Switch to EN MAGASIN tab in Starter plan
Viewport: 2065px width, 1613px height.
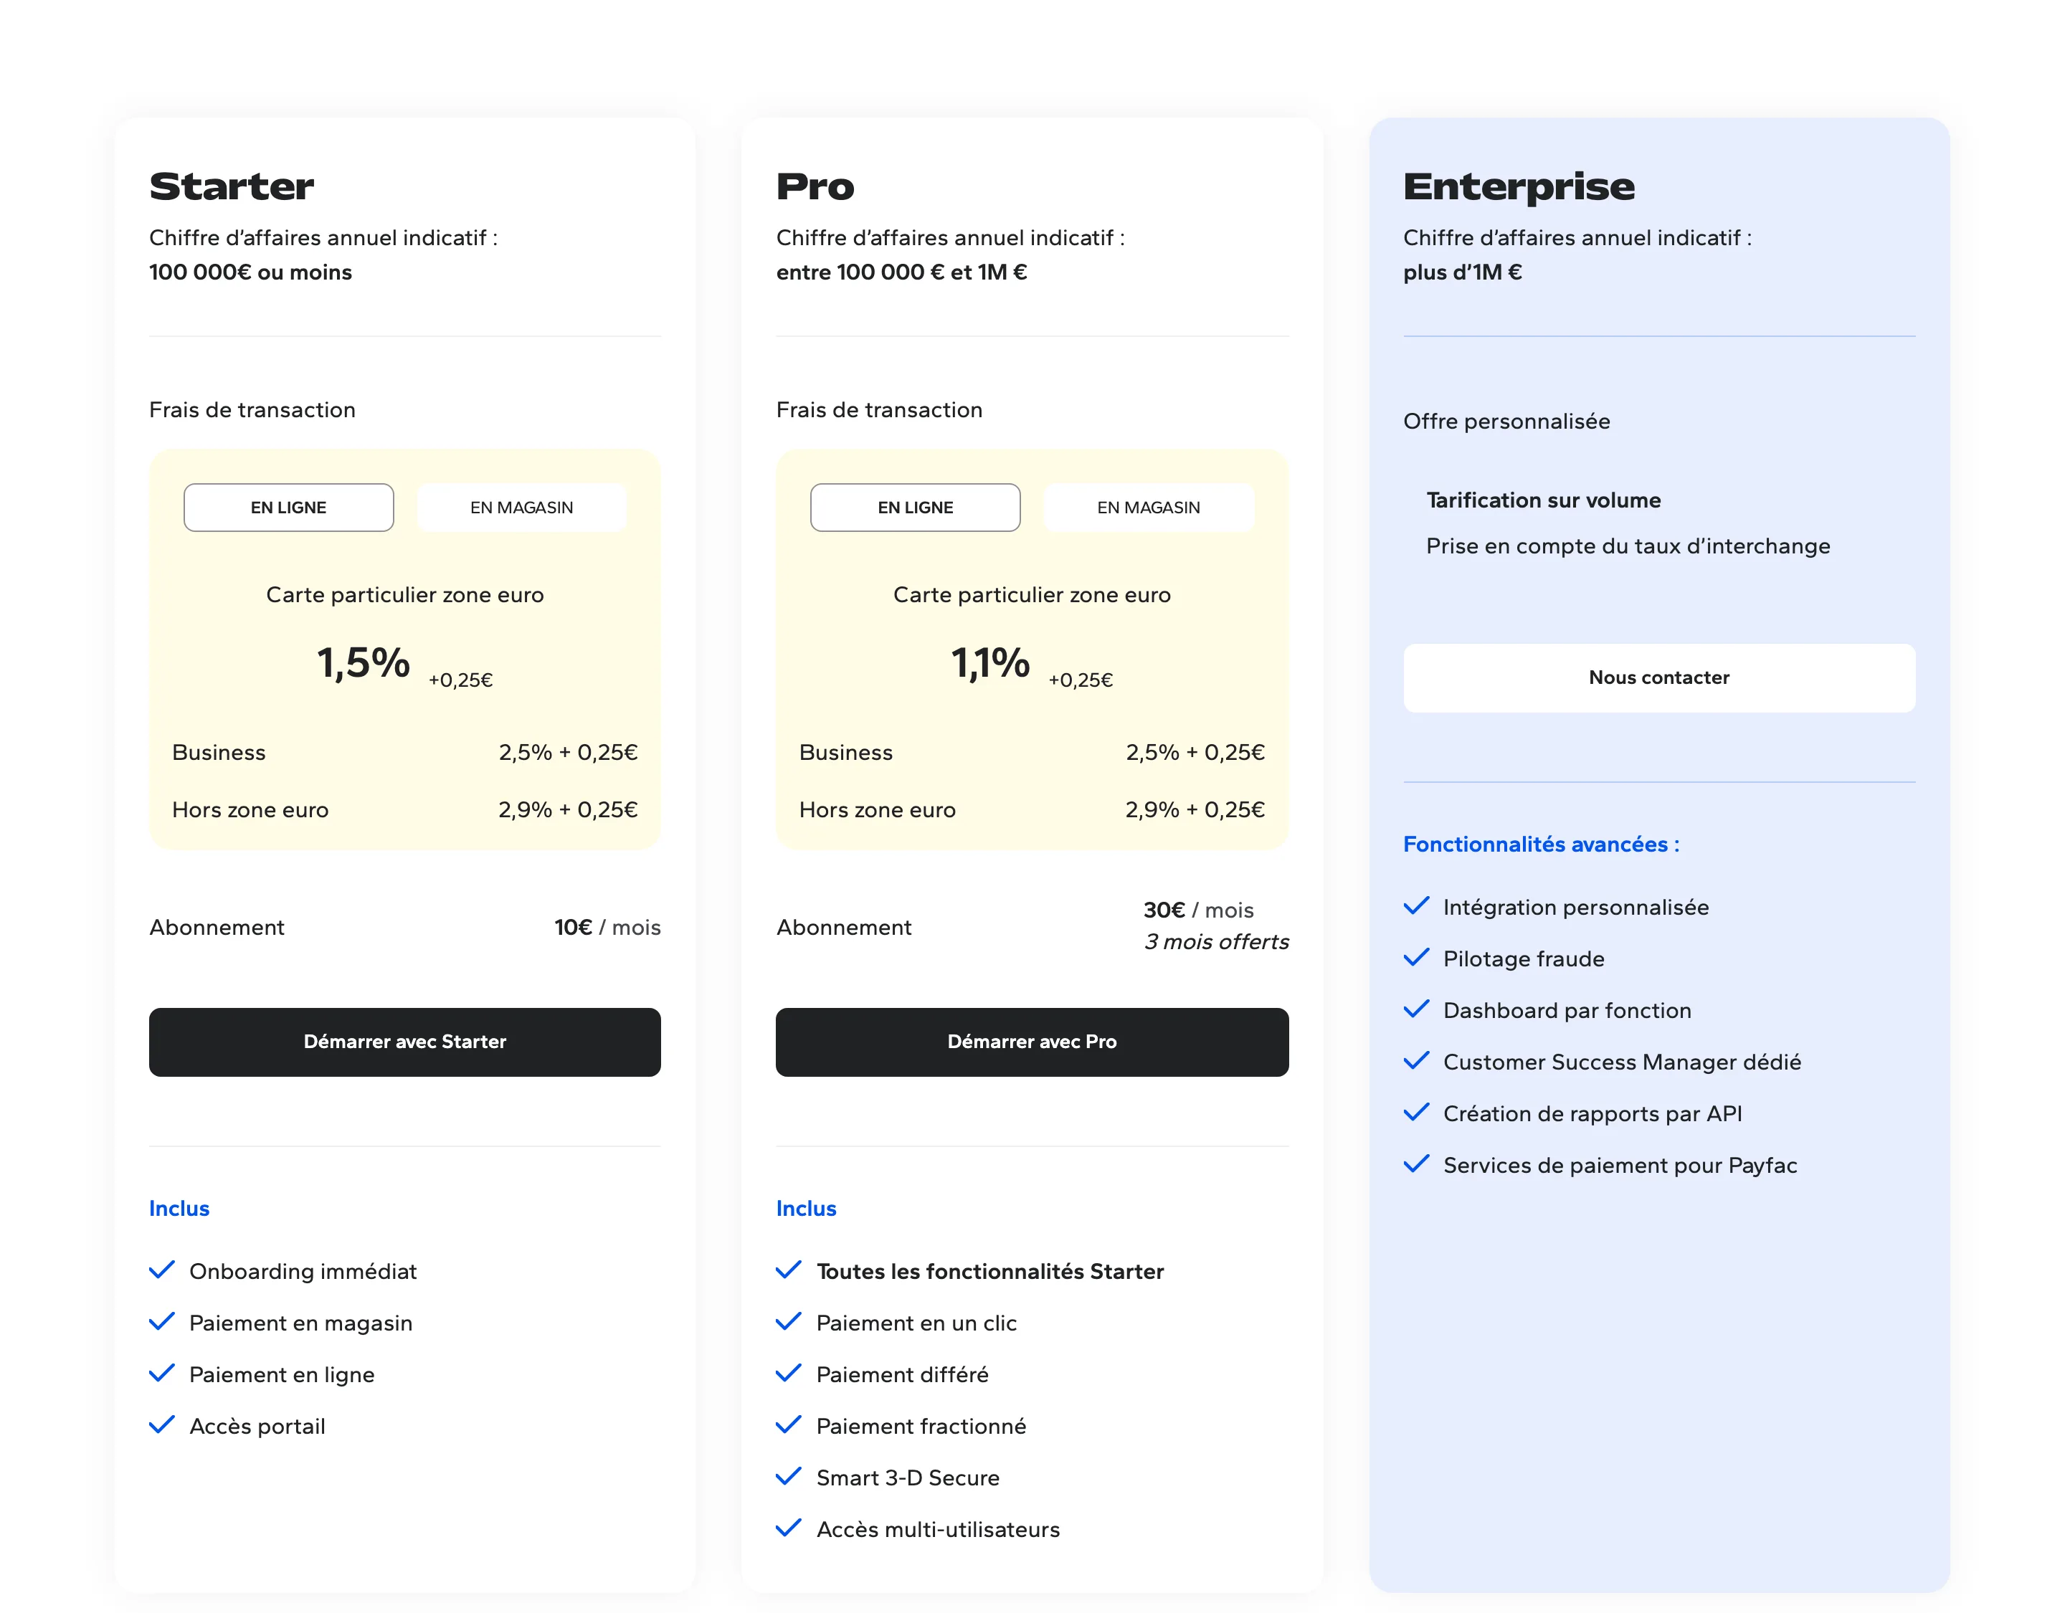(x=522, y=508)
